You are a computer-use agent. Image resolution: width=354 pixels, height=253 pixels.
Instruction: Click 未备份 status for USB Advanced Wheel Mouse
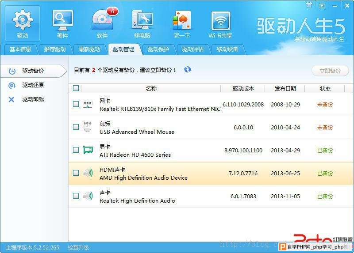point(325,128)
